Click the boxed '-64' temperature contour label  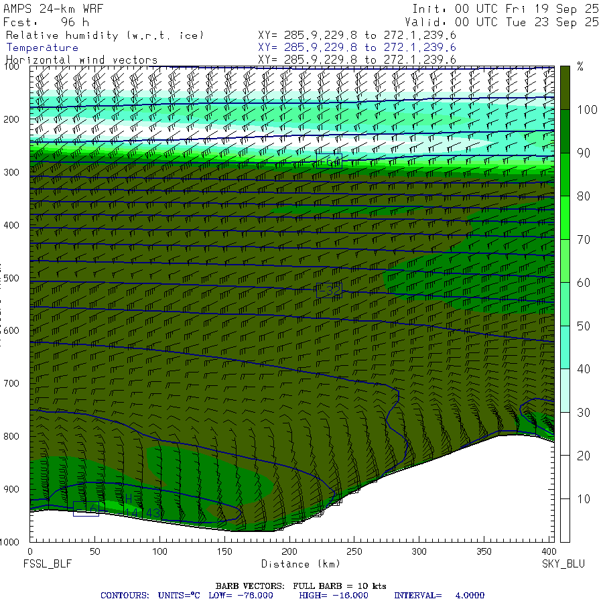coord(329,161)
